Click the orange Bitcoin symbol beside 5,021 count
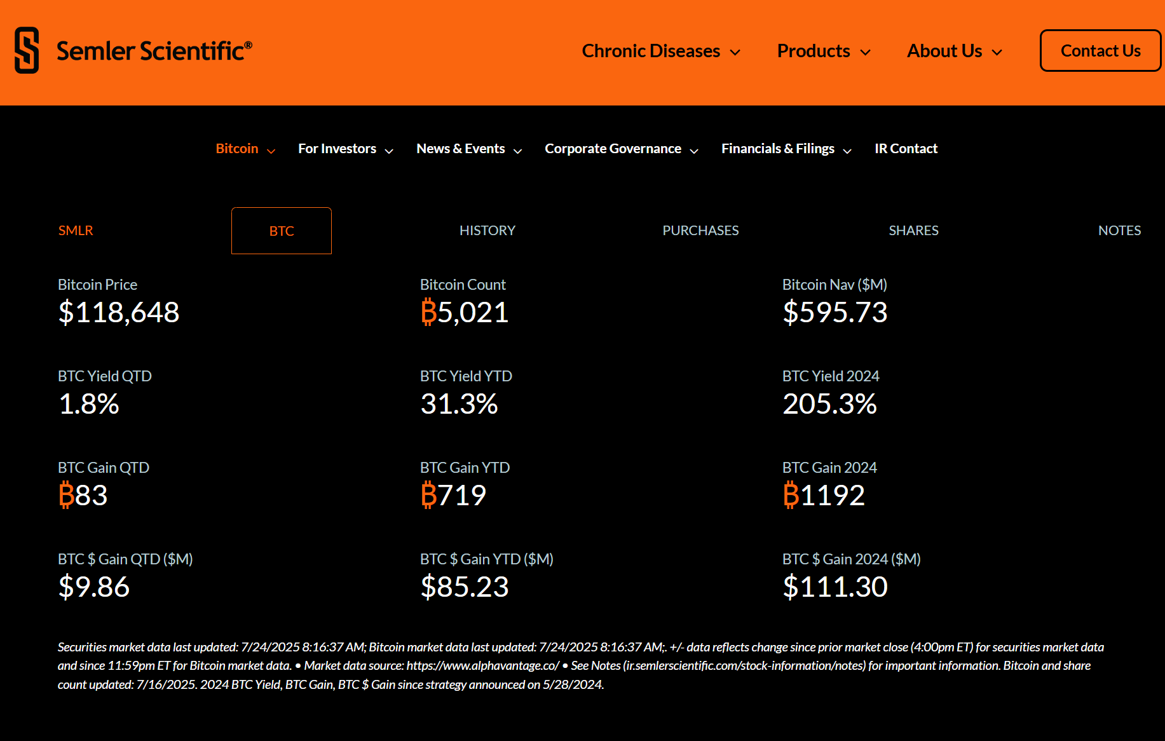 (x=428, y=312)
